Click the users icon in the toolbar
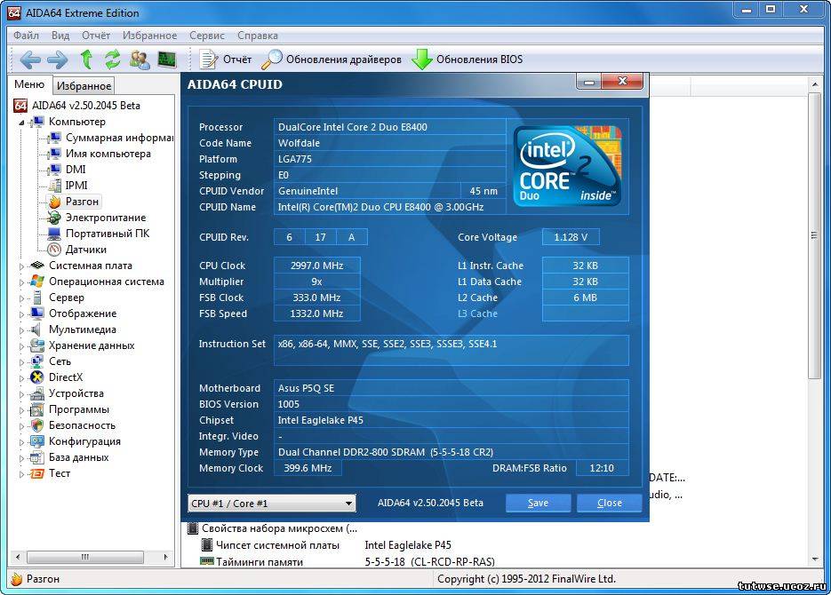 point(140,59)
